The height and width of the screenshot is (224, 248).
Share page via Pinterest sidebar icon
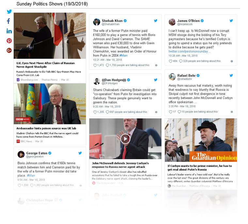[x=9, y=41]
